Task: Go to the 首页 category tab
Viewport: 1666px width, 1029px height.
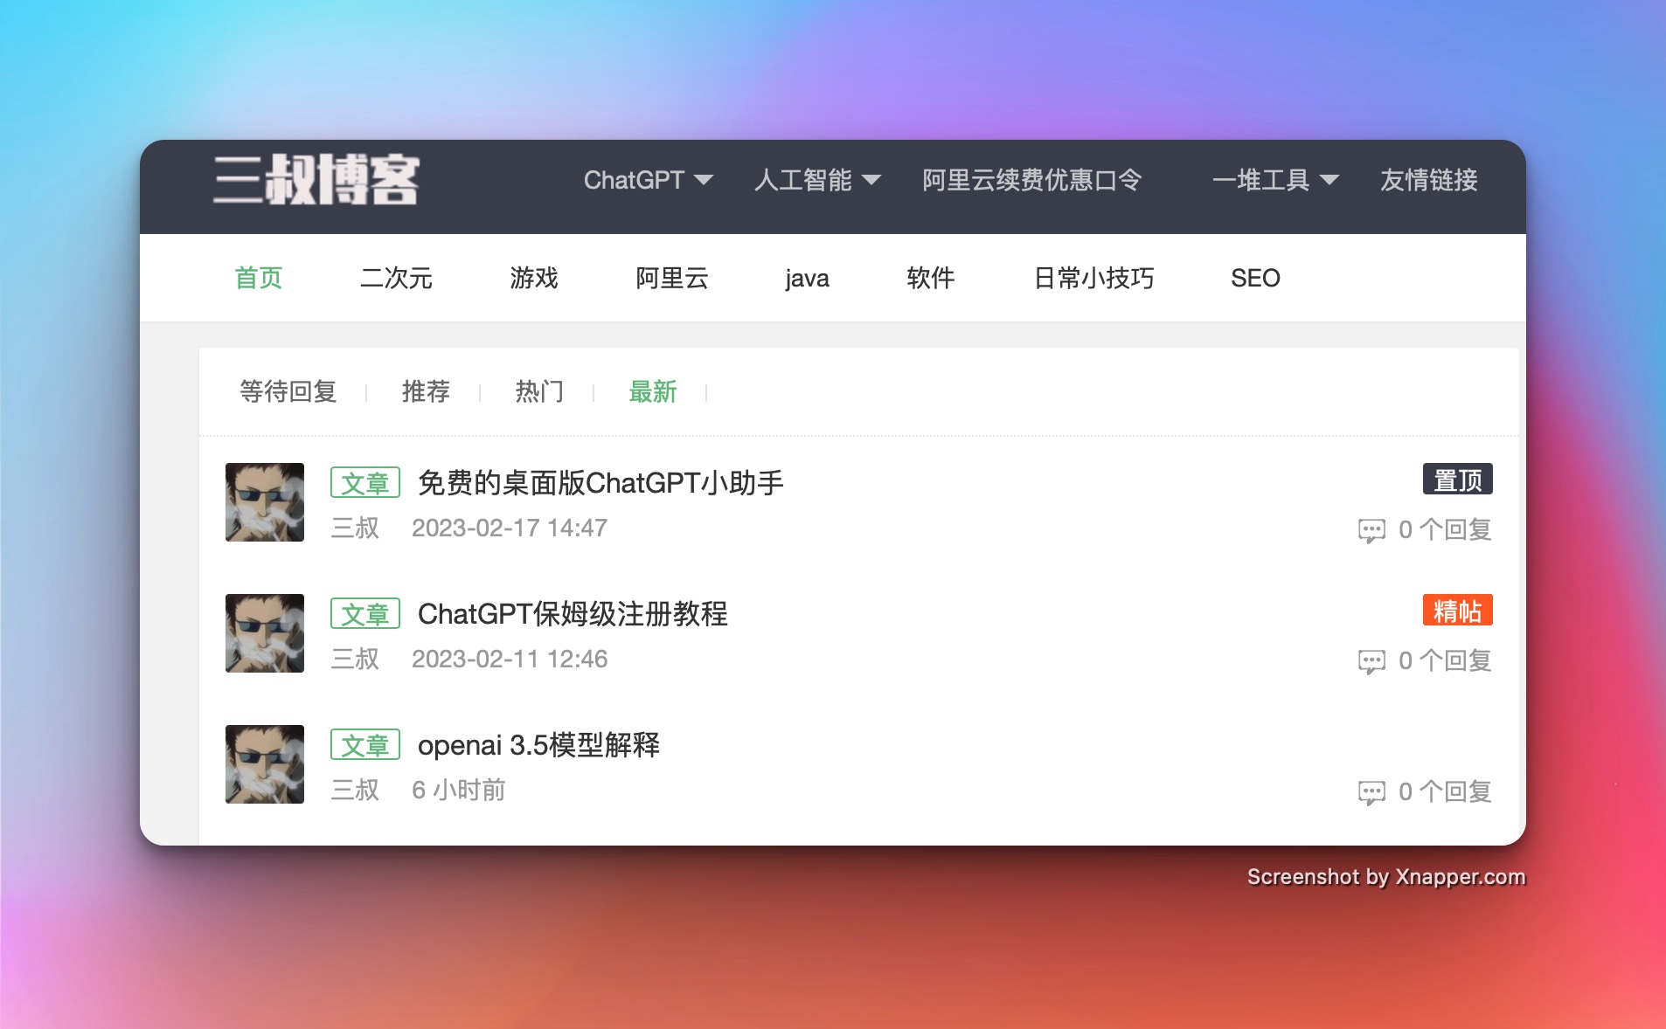Action: (259, 278)
